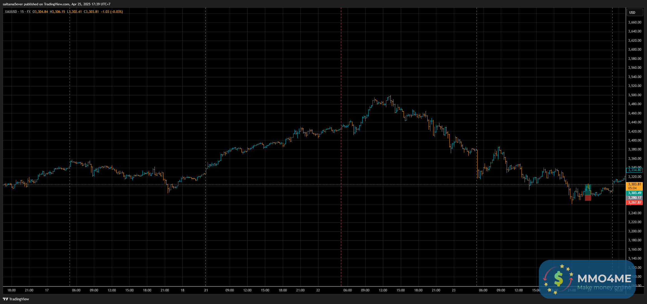Click the date label 22 on time axis
Image resolution: width=647 pixels, height=304 pixels.
pyautogui.click(x=318, y=290)
